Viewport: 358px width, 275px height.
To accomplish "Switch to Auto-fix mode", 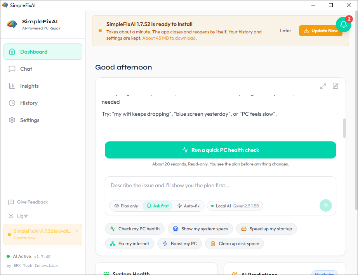I will 188,206.
